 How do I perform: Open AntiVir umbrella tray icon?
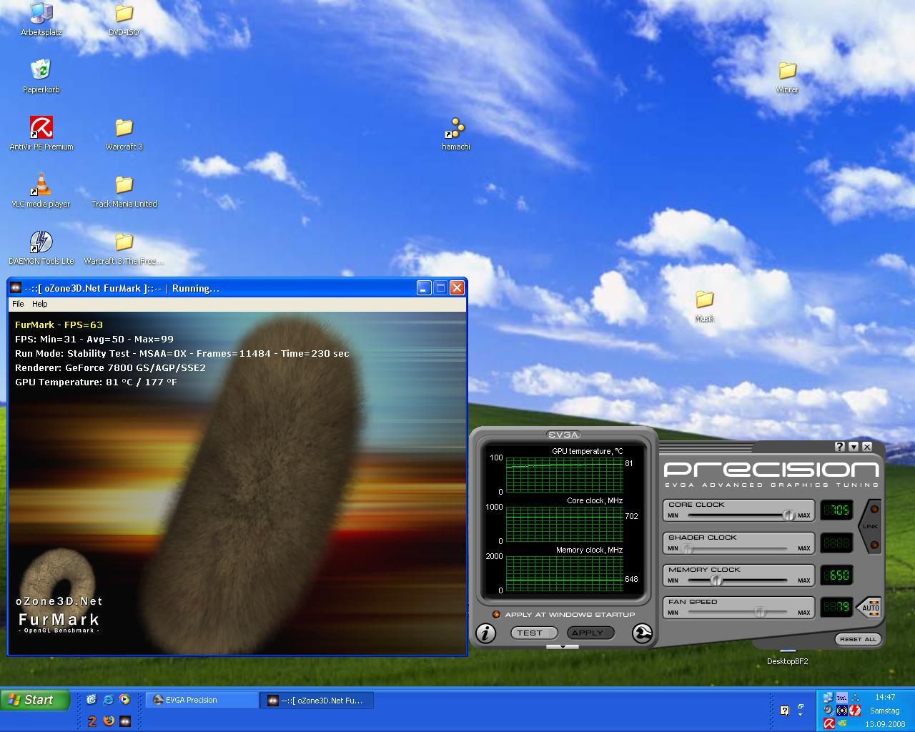pos(829,723)
